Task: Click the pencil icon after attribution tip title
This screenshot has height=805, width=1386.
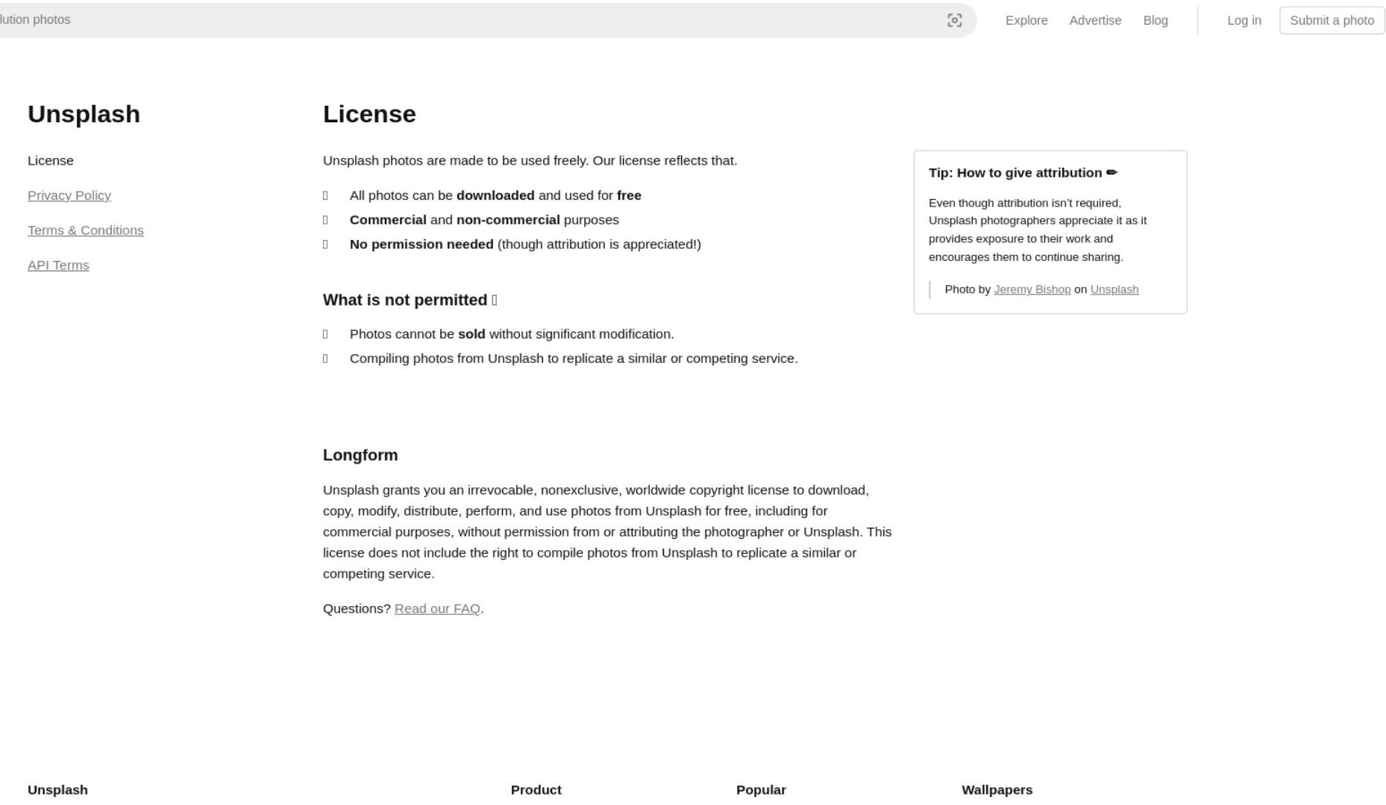Action: (x=1111, y=172)
